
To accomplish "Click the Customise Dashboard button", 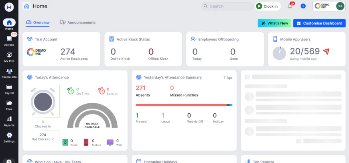I will [x=319, y=23].
